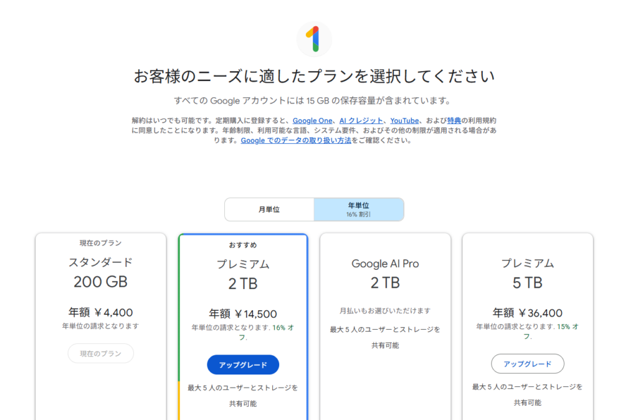Open the Google One terms link

pyautogui.click(x=312, y=120)
